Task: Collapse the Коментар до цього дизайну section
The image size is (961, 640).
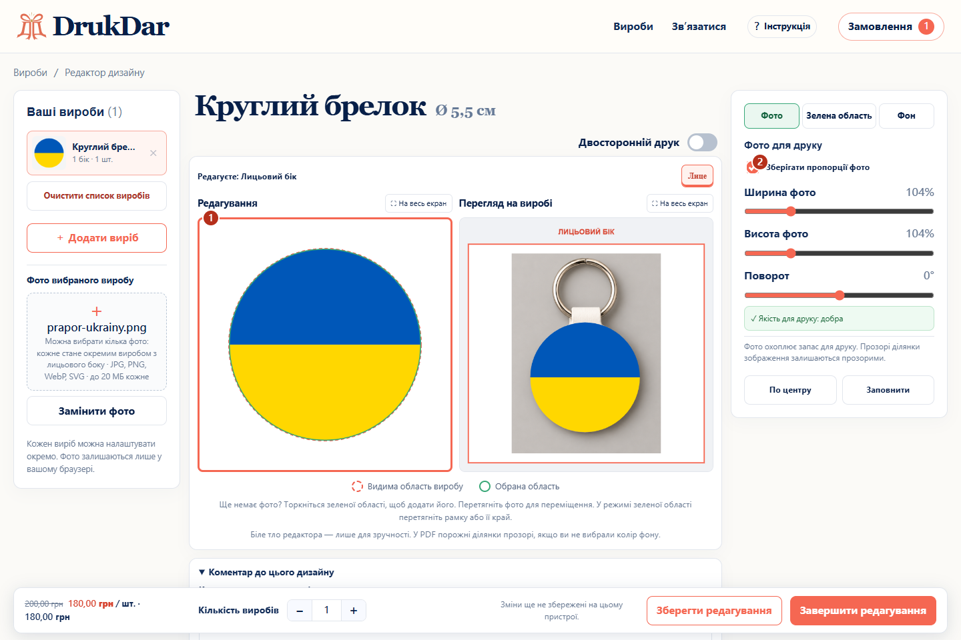Action: pyautogui.click(x=266, y=572)
